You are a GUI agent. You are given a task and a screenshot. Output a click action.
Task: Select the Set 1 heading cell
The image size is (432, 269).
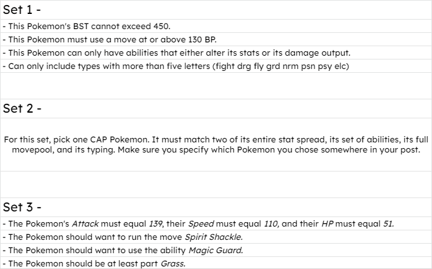coord(216,9)
